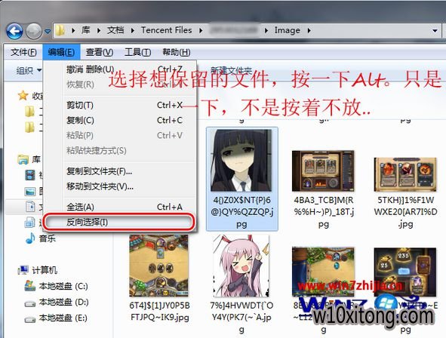Select the music note icon
The width and height of the screenshot is (446, 338).
click(x=30, y=238)
